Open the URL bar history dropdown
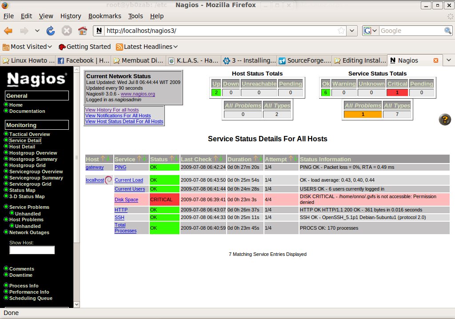455x319 pixels. click(x=352, y=31)
